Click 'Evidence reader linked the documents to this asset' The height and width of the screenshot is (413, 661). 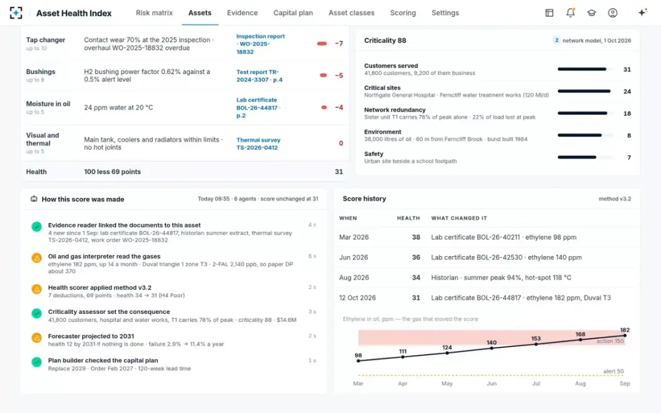(124, 225)
